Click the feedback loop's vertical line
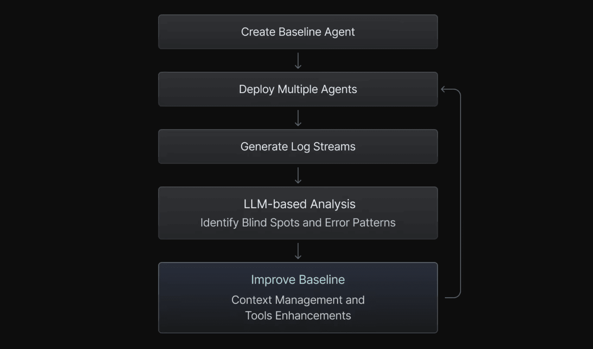The image size is (593, 349). 460,193
